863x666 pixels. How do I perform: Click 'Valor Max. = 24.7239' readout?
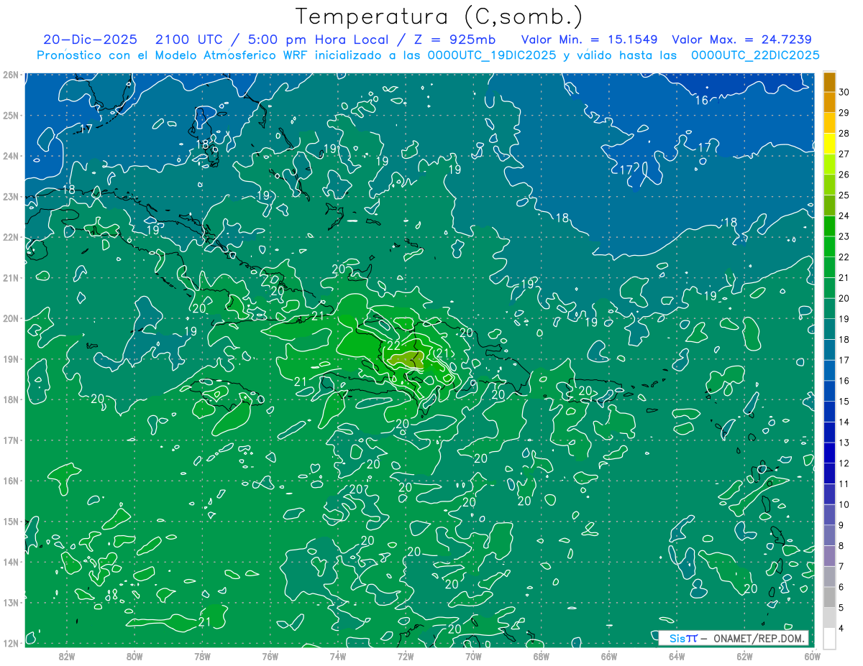click(741, 40)
